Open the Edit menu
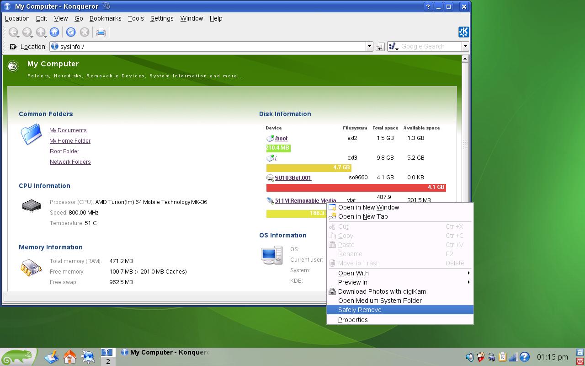Screen dimensions: 585x366 42,18
